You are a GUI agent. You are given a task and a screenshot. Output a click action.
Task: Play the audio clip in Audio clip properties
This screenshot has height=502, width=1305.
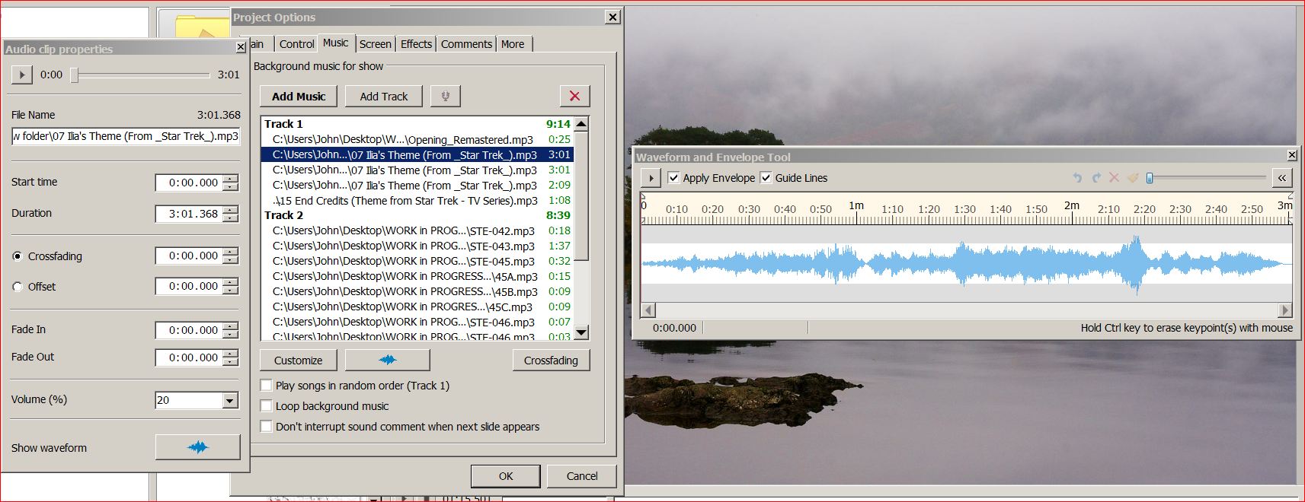(x=21, y=75)
